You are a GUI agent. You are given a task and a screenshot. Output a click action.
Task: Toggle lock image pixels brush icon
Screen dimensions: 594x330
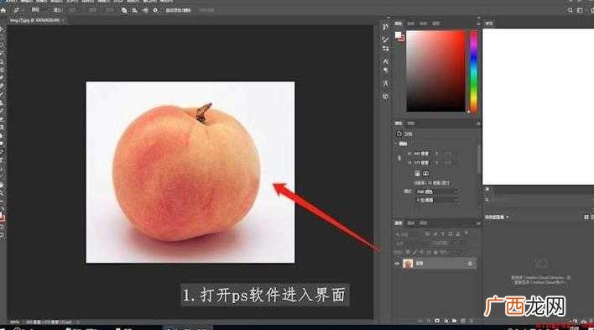pyautogui.click(x=414, y=252)
